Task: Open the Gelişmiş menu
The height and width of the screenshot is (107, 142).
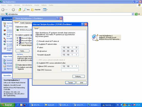Action: tap(44, 5)
